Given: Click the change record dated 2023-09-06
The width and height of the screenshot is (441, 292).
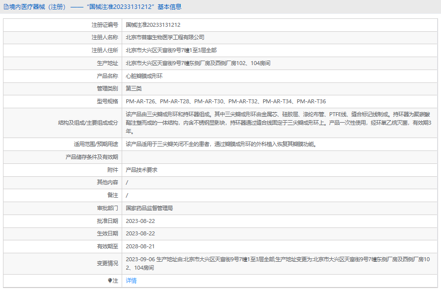Looking at the screenshot, I should pyautogui.click(x=278, y=264).
